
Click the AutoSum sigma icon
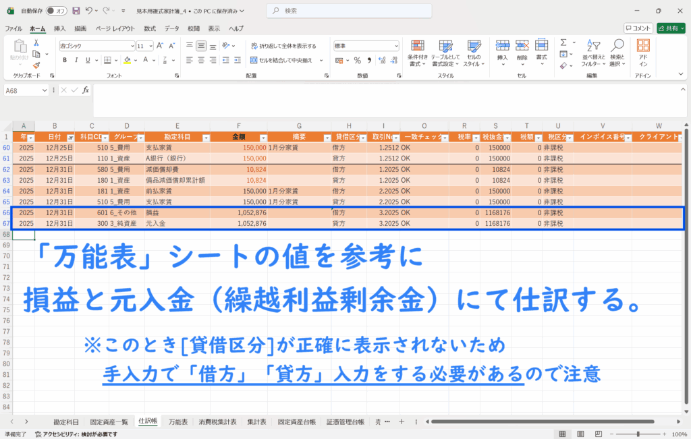563,42
